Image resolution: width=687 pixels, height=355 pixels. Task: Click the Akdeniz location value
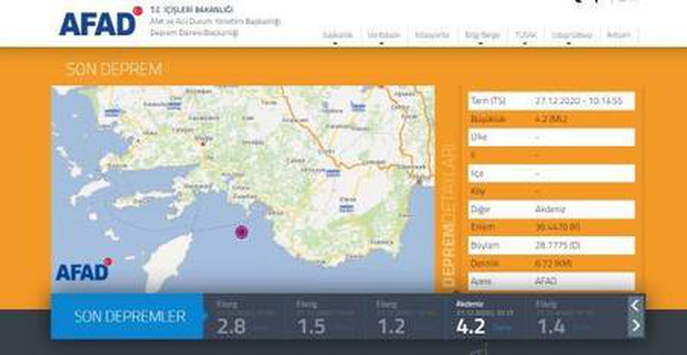click(x=550, y=209)
